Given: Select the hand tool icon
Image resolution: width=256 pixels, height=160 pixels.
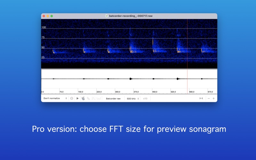Looking at the screenshot, I should tap(83, 98).
